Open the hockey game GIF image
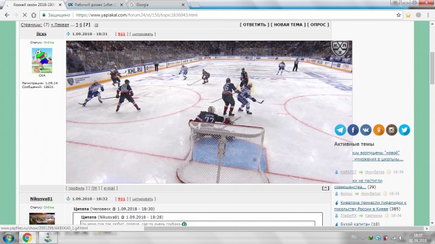 209,112
